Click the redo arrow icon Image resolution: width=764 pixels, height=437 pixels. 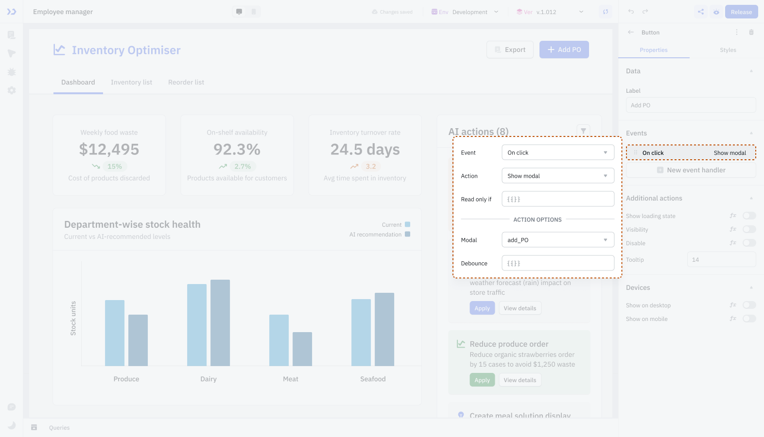point(645,12)
